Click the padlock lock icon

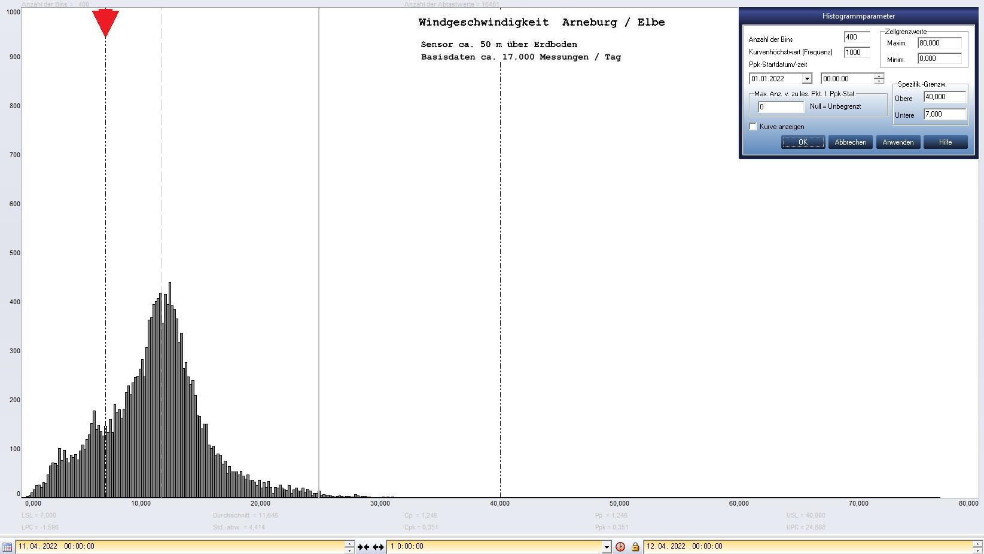tap(635, 547)
